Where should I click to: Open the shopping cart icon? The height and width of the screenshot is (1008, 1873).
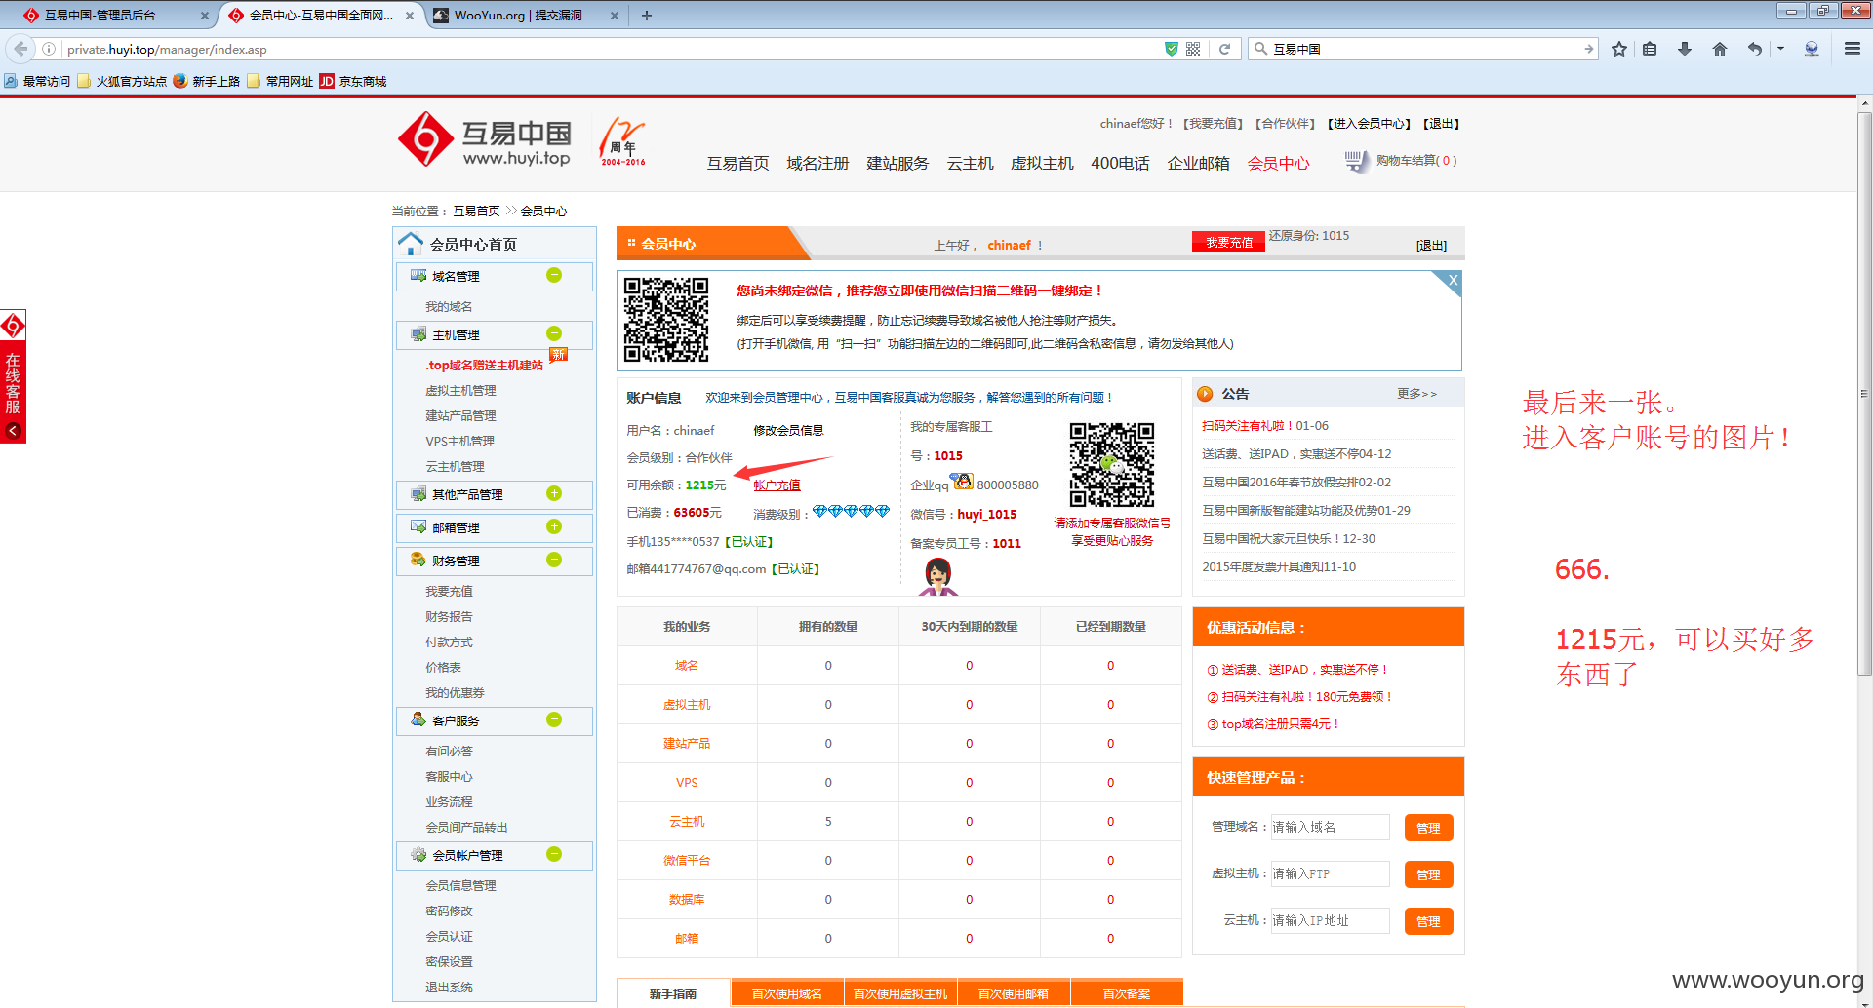(x=1356, y=161)
